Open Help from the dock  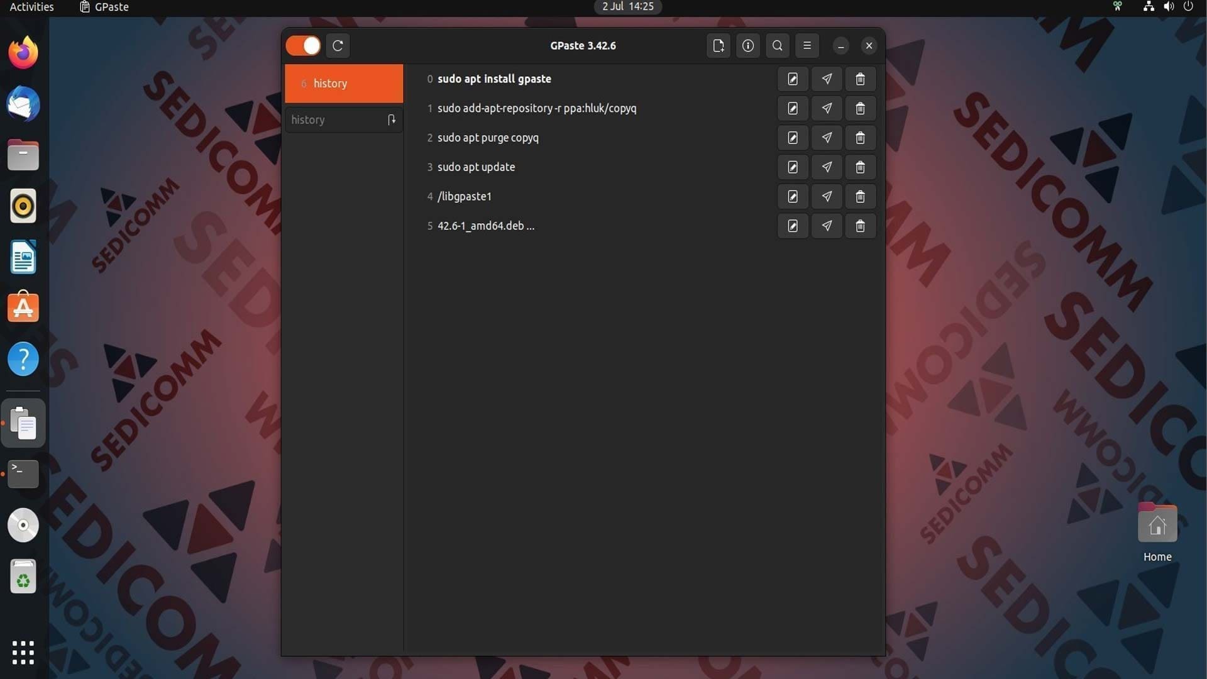(23, 360)
